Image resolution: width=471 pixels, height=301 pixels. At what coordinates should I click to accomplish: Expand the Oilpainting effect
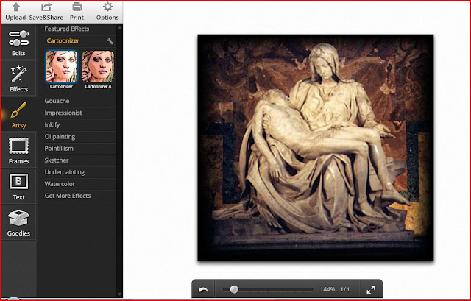point(60,137)
